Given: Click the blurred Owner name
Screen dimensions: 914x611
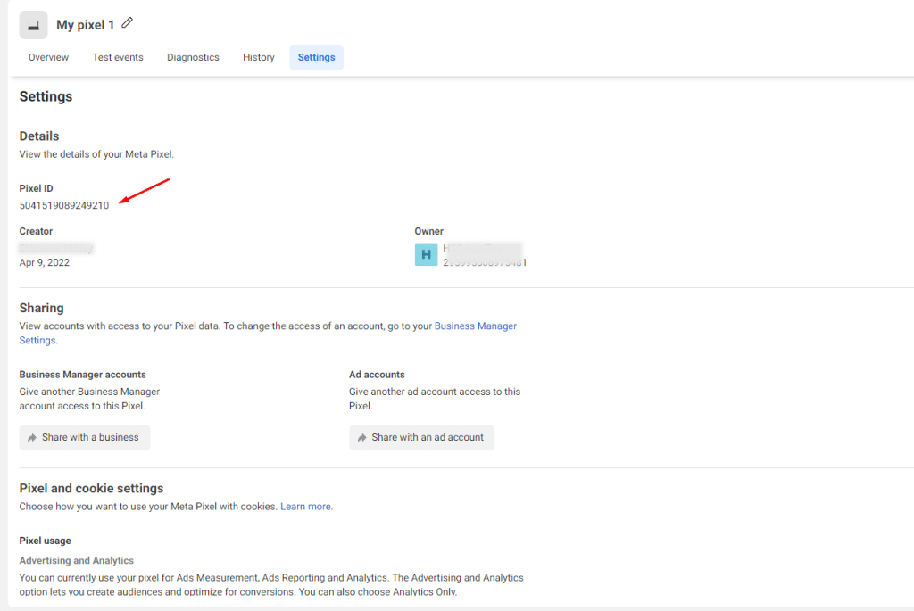Looking at the screenshot, I should coord(482,248).
